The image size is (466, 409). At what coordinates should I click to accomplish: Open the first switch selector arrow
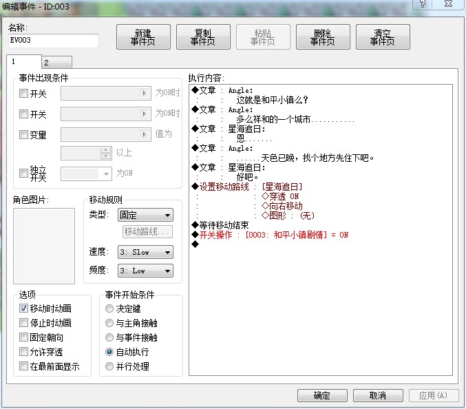(x=145, y=94)
